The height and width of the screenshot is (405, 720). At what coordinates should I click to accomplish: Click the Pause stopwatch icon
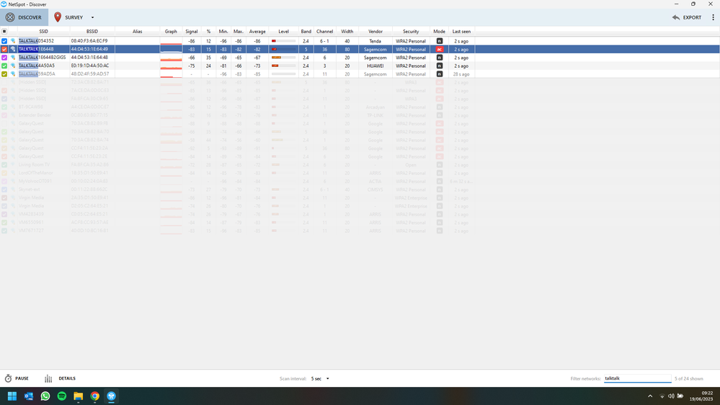click(9, 378)
